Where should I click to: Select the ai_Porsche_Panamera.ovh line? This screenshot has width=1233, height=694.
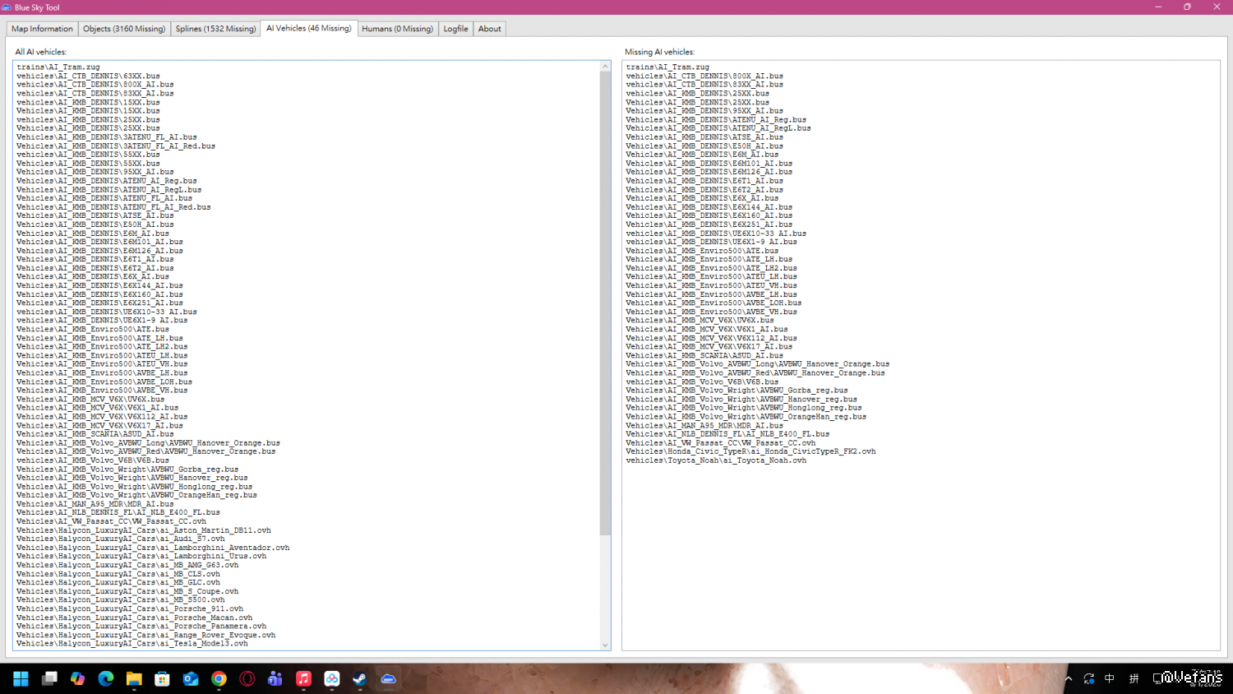pos(141,626)
